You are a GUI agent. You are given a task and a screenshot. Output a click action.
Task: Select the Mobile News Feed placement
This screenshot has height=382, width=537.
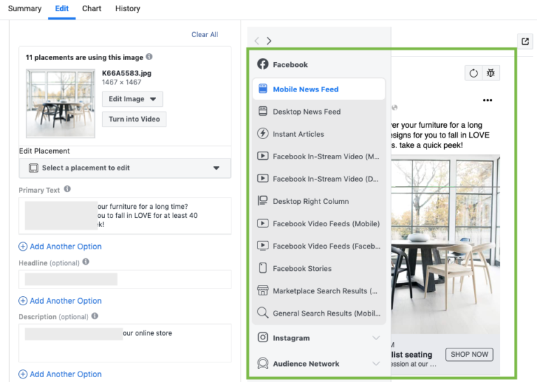click(319, 89)
